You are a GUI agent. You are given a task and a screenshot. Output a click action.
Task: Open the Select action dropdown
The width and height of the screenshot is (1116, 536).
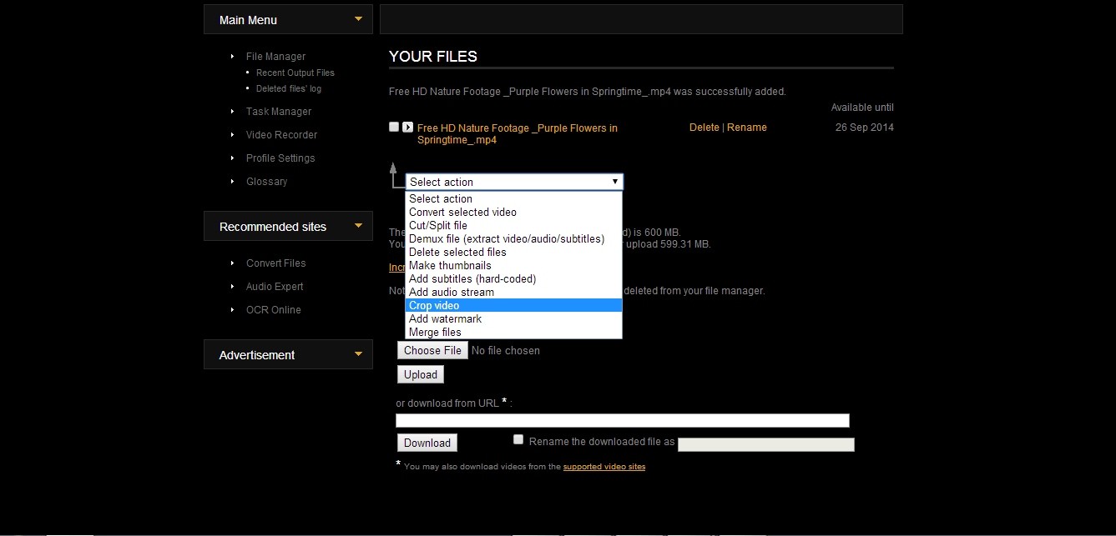tap(513, 182)
